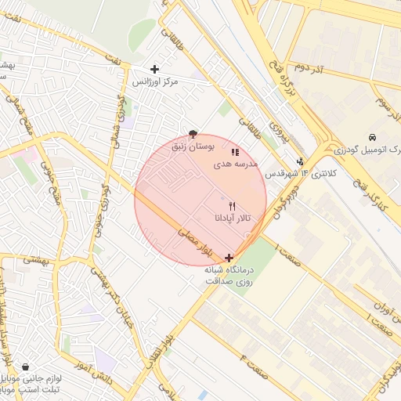Select the کلانتری ۱۴ شهرقدس police icon

click(300, 162)
